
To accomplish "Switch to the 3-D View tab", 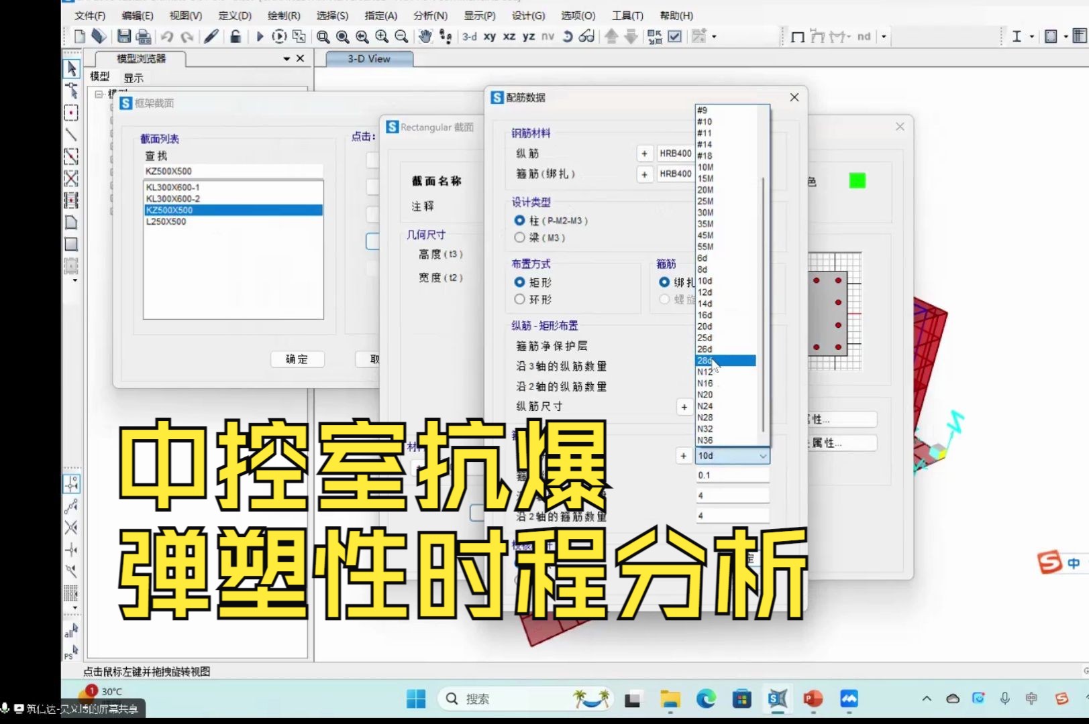I will tap(369, 59).
